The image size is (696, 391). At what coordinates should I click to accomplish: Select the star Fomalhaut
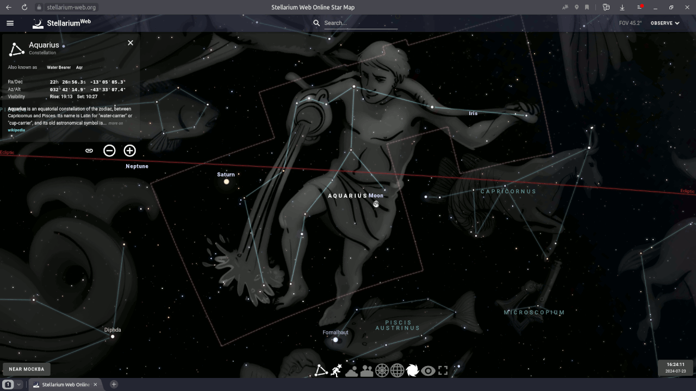[335, 339]
